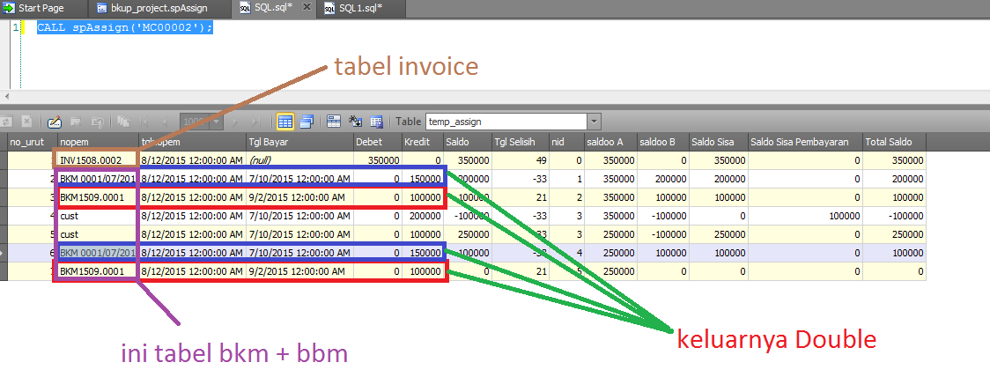
Task: Open the info pane icon in results toolbar
Action: point(334,122)
